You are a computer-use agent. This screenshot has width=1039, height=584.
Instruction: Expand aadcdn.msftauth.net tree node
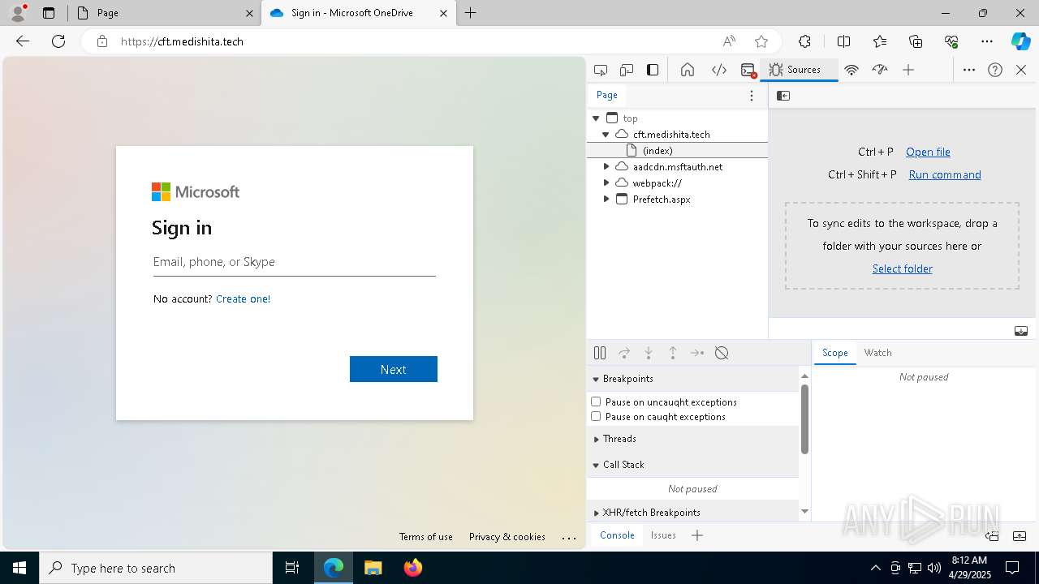(x=606, y=166)
